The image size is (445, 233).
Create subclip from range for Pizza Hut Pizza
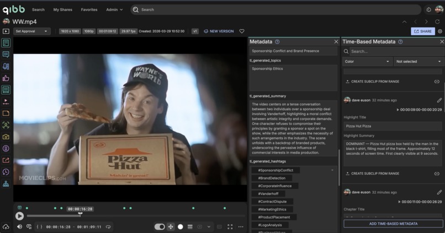pos(372,174)
